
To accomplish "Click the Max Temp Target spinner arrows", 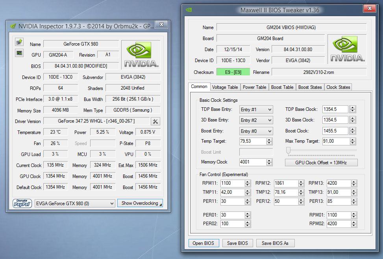I will 352,141.
